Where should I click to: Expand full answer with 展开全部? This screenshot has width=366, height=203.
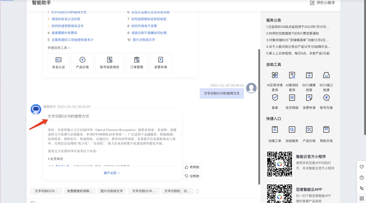[x=112, y=173]
